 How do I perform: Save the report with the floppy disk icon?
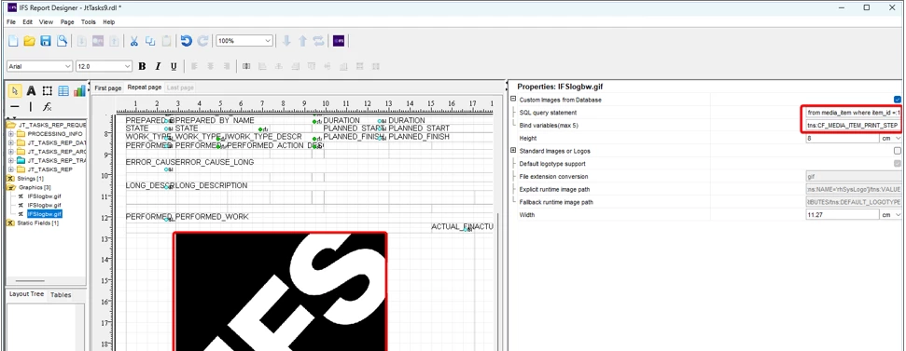[x=46, y=41]
